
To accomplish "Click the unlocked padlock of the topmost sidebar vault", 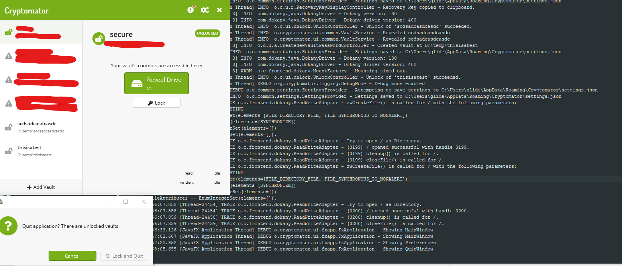I will click(x=9, y=32).
